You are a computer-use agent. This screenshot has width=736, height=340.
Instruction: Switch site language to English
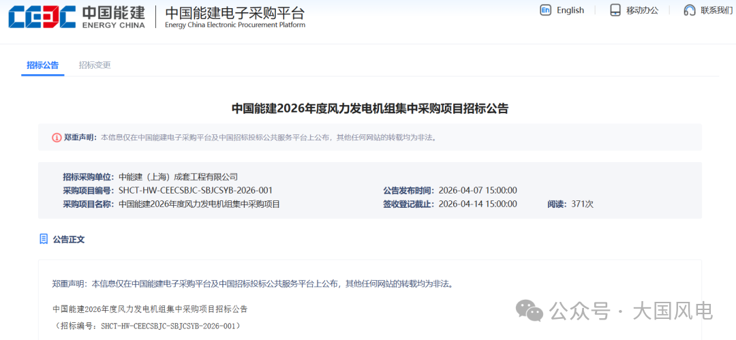coord(570,10)
